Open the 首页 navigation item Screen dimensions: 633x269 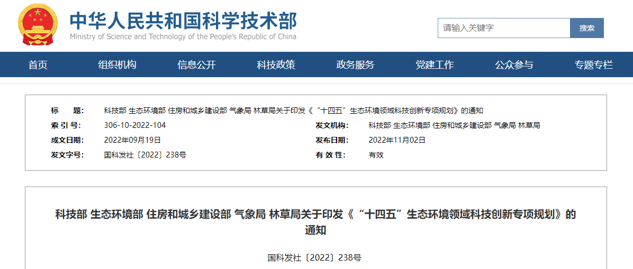coord(38,64)
